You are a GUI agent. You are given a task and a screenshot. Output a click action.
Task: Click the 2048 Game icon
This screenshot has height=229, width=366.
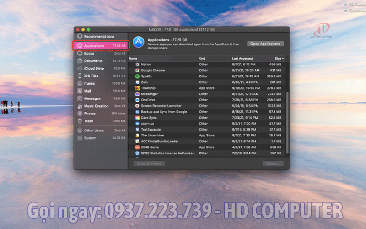137,147
